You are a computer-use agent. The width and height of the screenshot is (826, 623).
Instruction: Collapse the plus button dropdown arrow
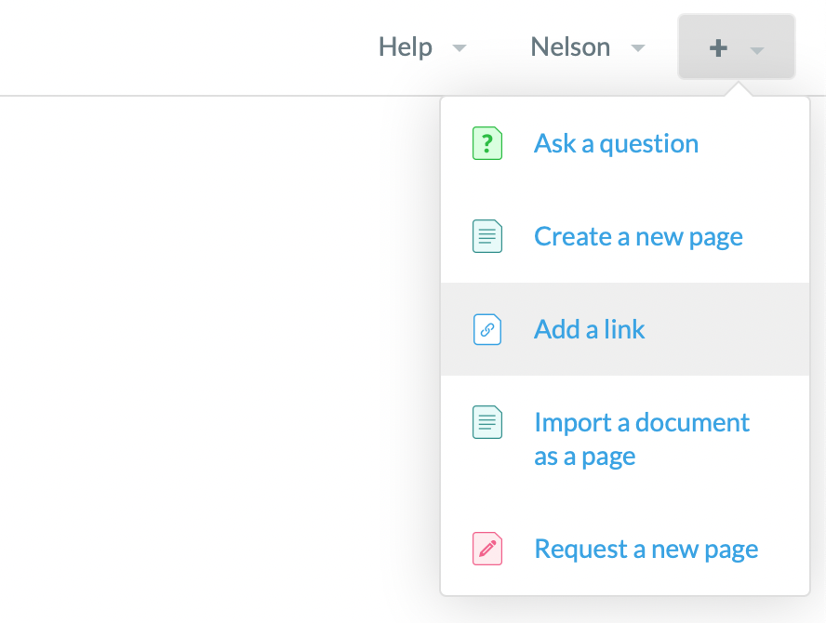(x=757, y=49)
